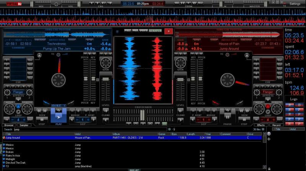Click left deck skip backward arrow
Image resolution: width=306 pixels, height=171 pixels.
coord(72,119)
